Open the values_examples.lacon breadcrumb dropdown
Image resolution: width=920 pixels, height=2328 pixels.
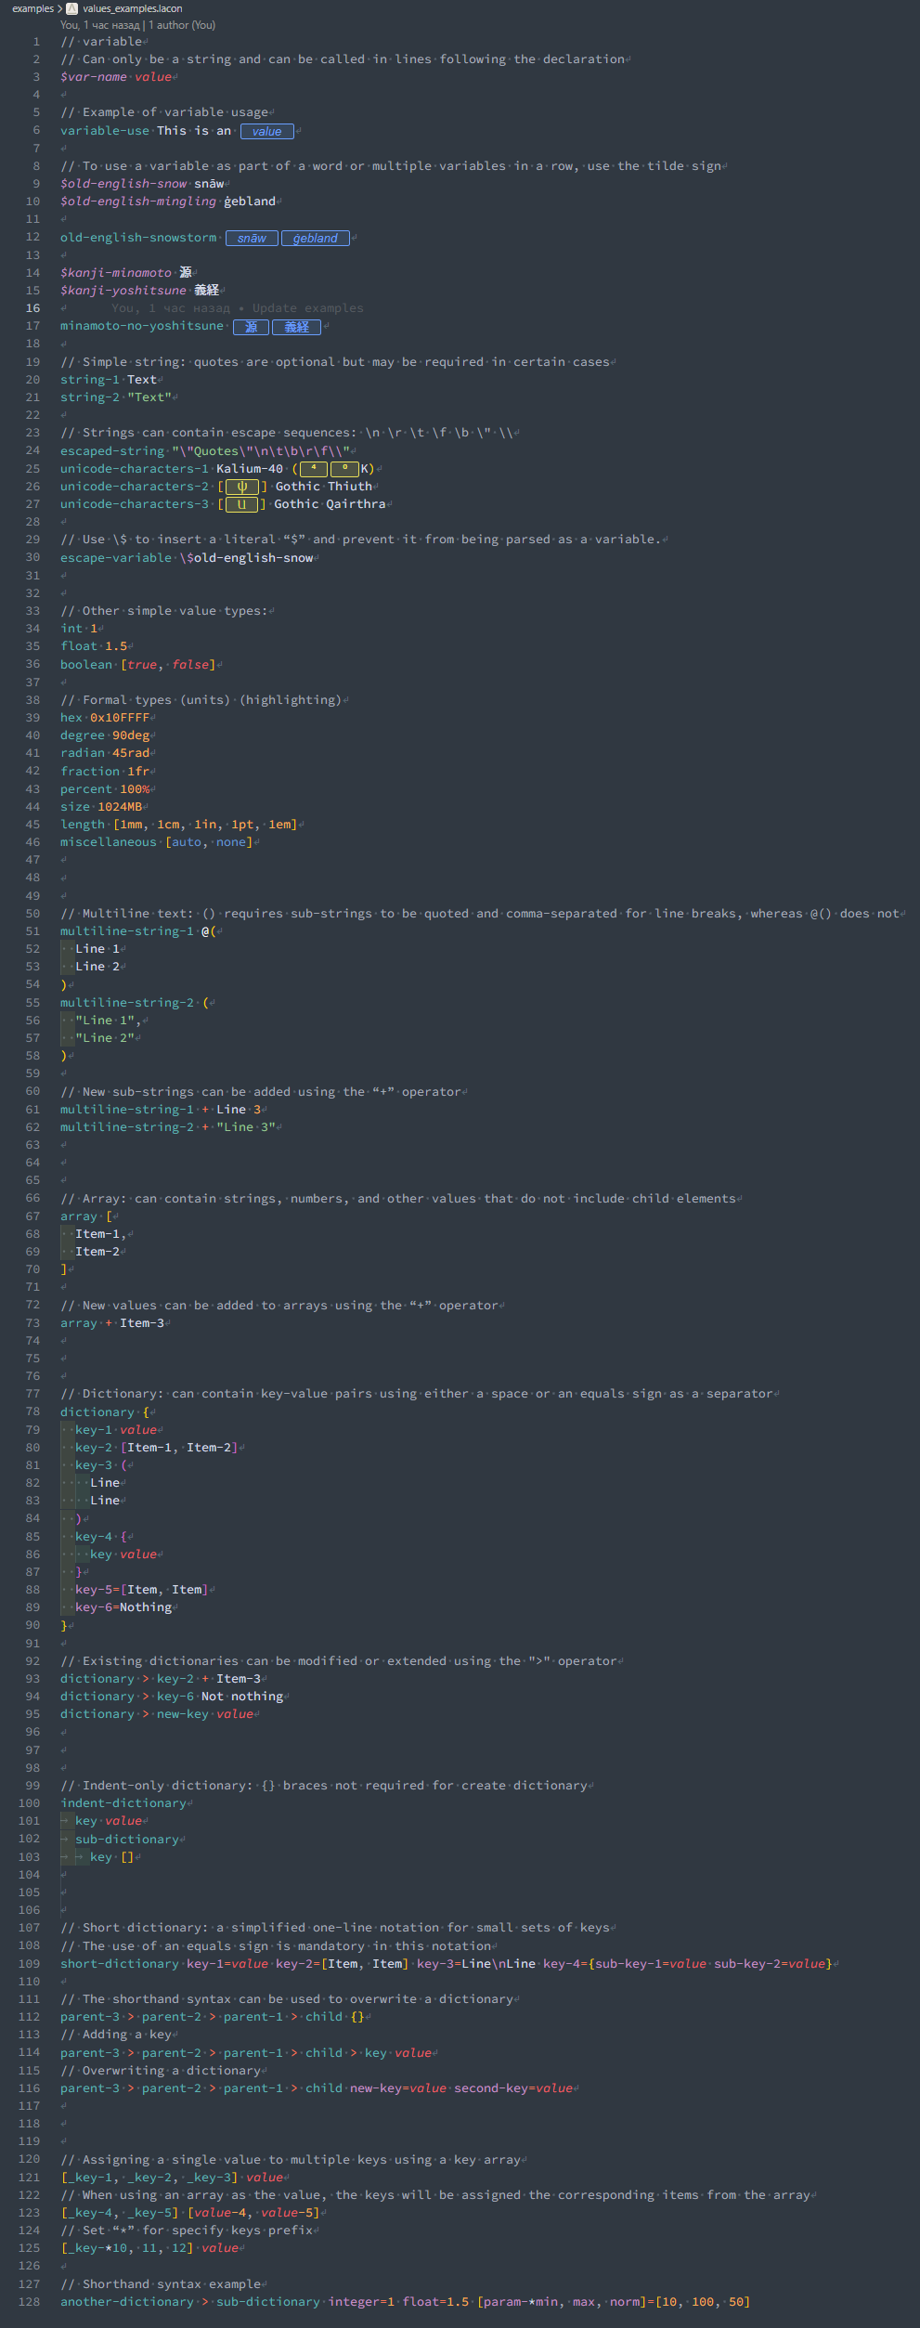click(131, 8)
